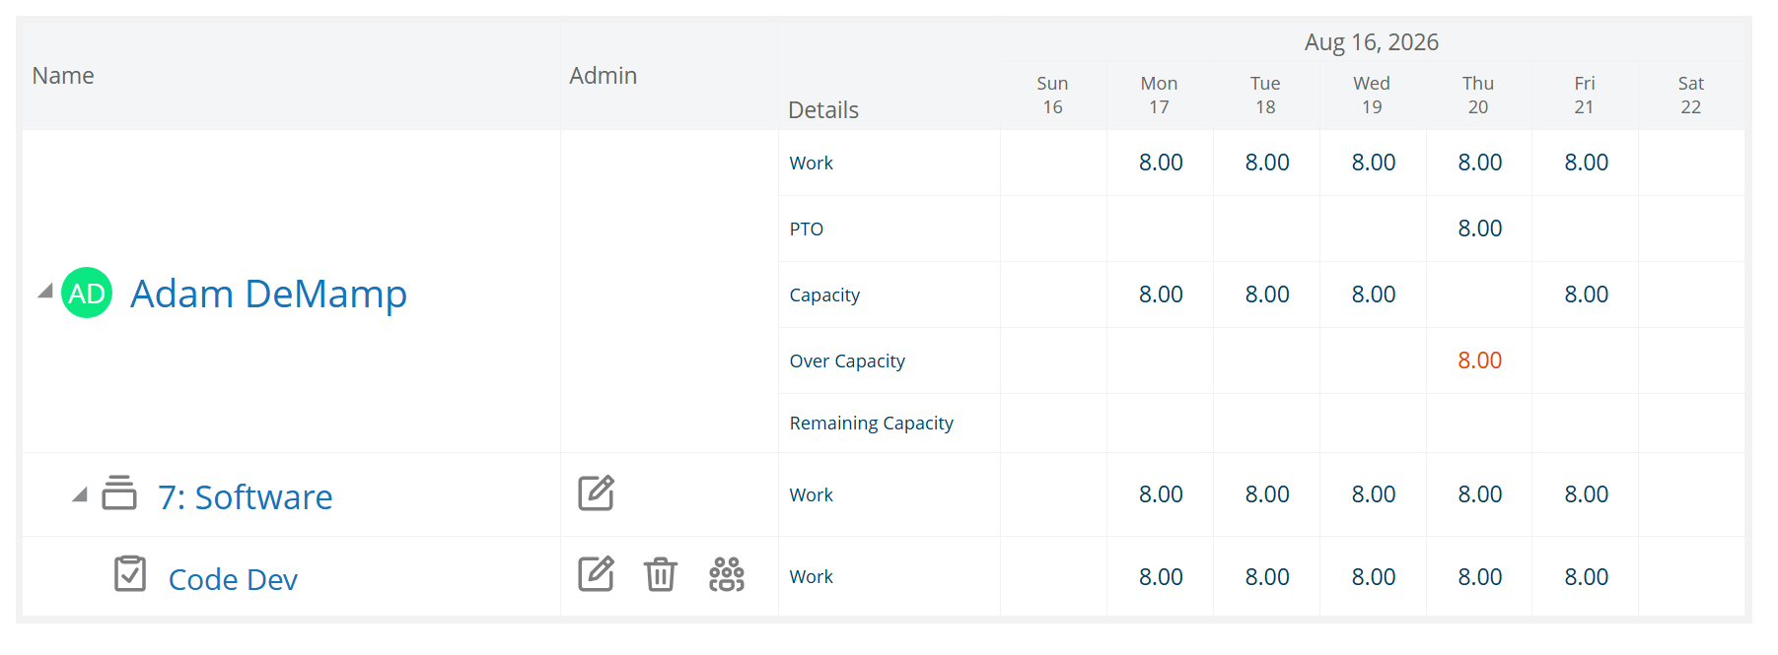Click the Name column header

(x=63, y=76)
